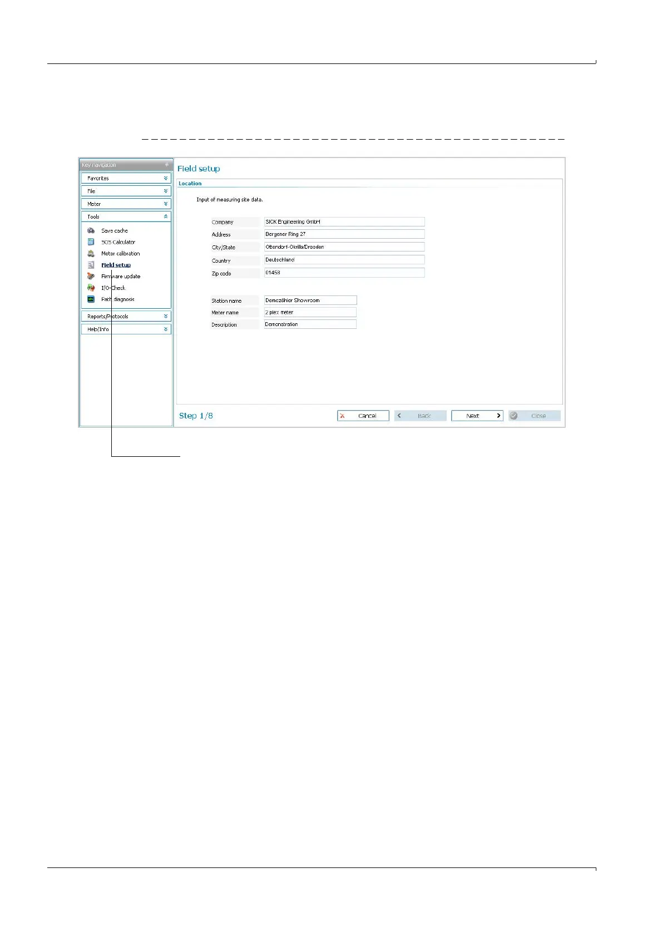662x937 pixels.
Task: Open Firmware update tool
Action: 121,276
